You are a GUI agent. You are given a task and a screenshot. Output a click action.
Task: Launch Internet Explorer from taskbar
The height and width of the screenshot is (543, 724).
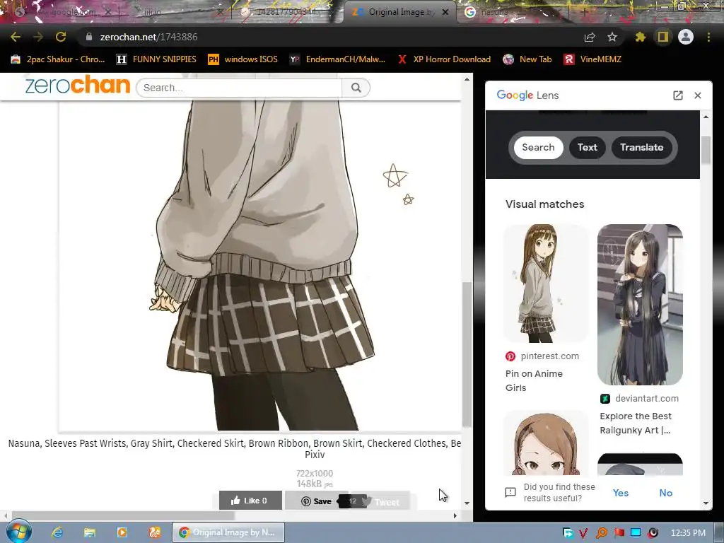[57, 532]
